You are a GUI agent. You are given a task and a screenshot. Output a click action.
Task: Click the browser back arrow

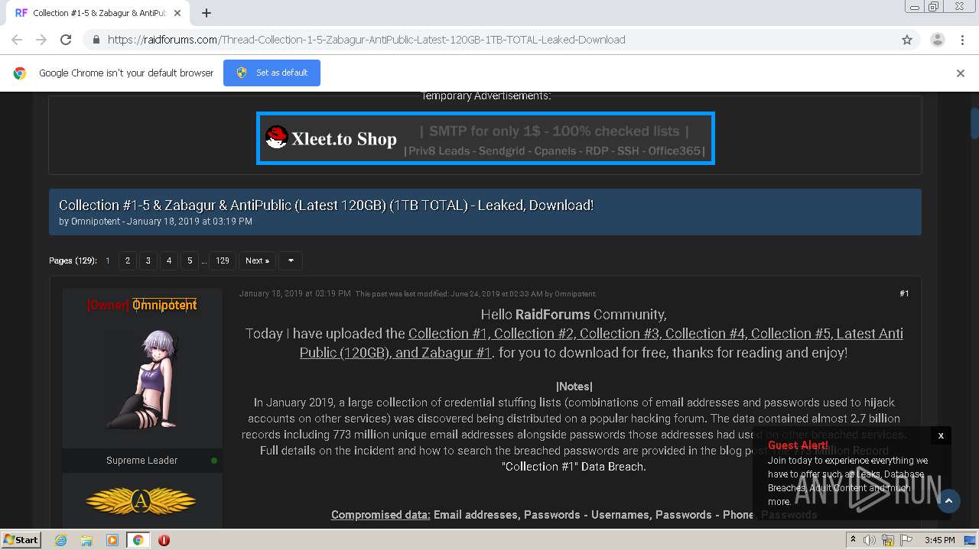point(17,40)
